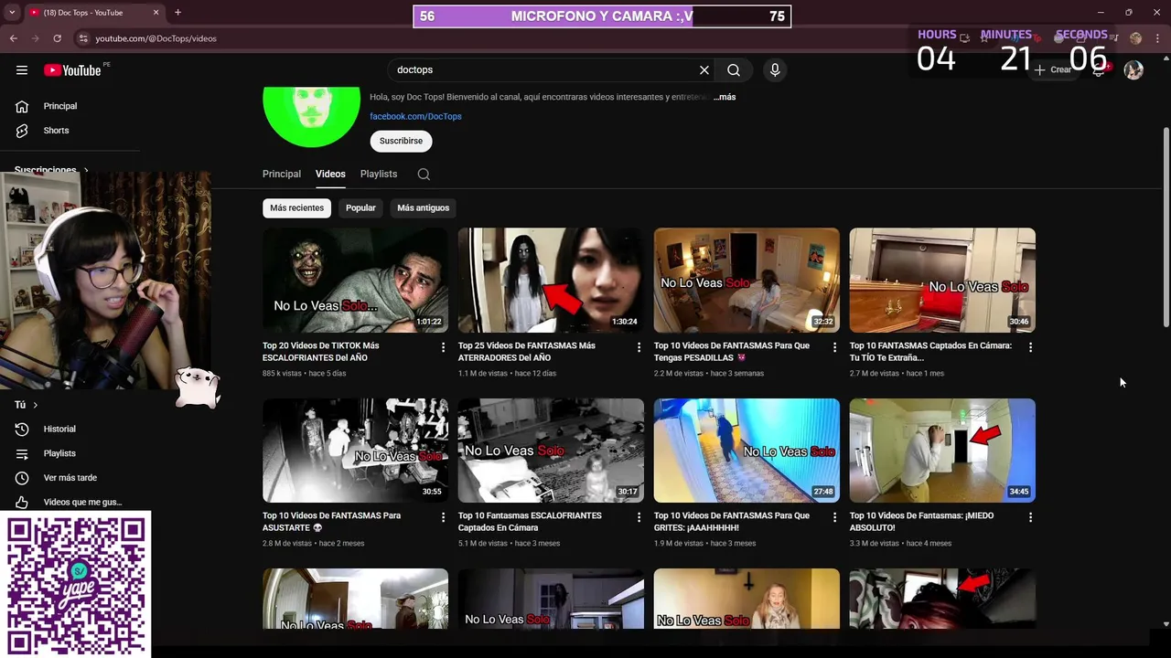Viewport: 1171px width, 658px height.
Task: Click the 5.1 M de vistas text
Action: pos(483,544)
